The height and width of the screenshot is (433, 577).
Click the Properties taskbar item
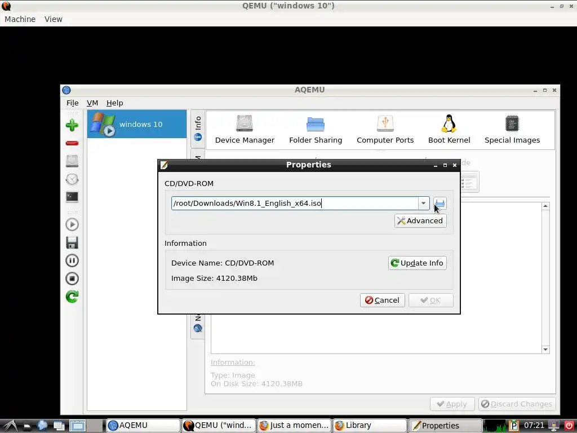pyautogui.click(x=445, y=426)
